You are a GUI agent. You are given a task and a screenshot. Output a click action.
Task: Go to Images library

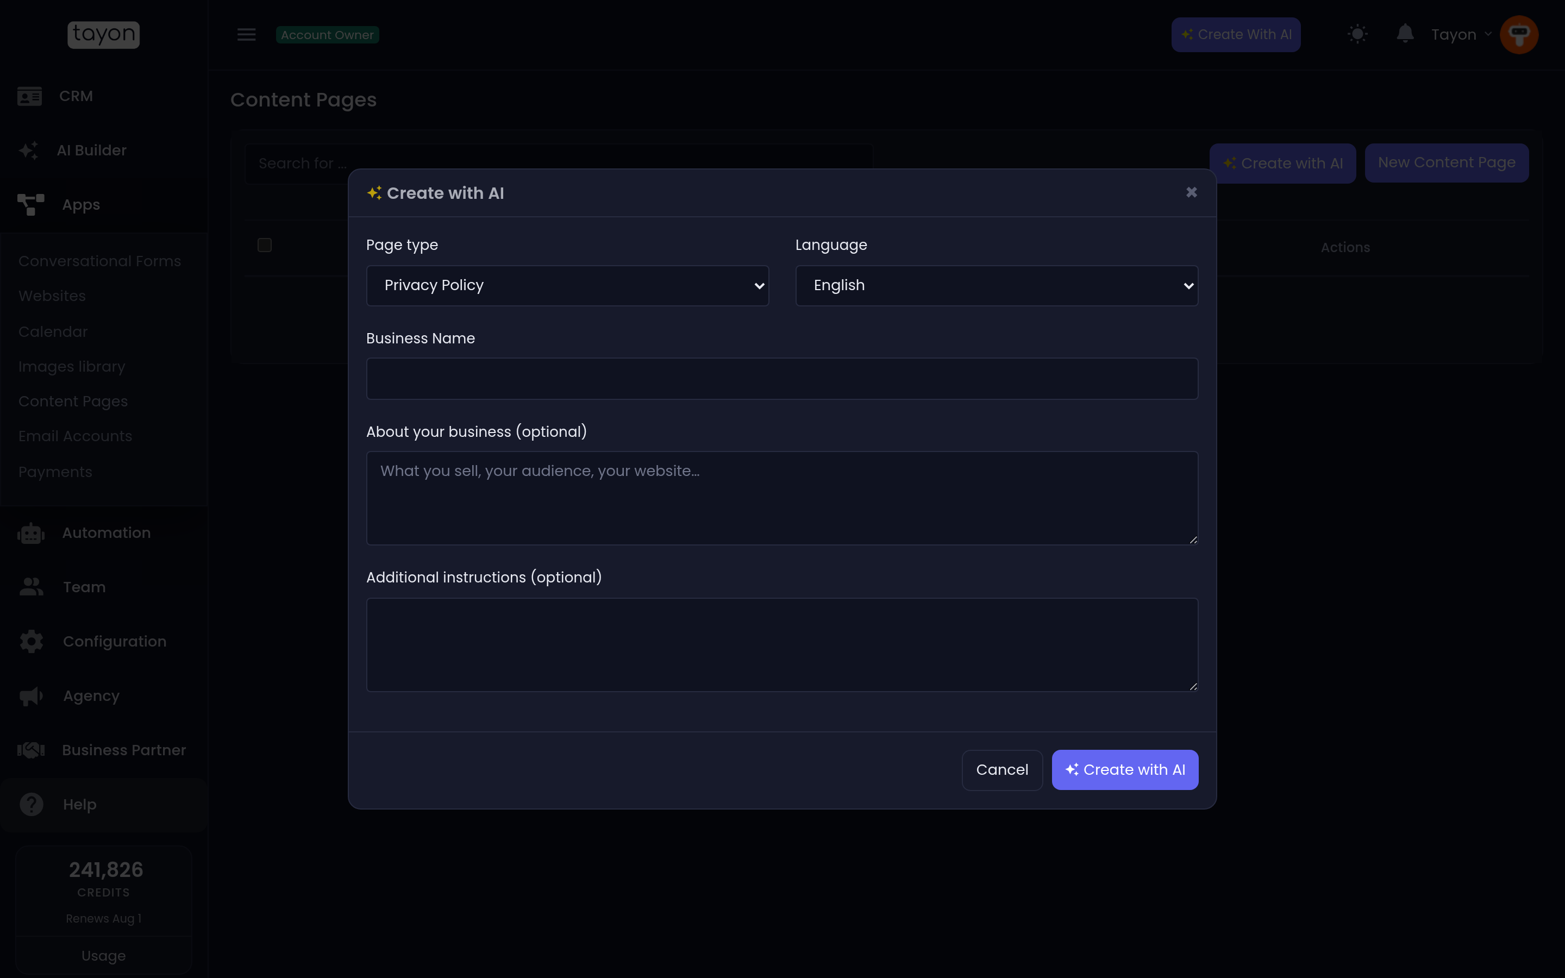[x=72, y=367]
